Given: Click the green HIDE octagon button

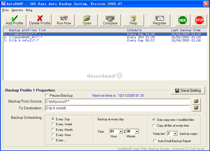Looking at the screenshot, I should [183, 20].
